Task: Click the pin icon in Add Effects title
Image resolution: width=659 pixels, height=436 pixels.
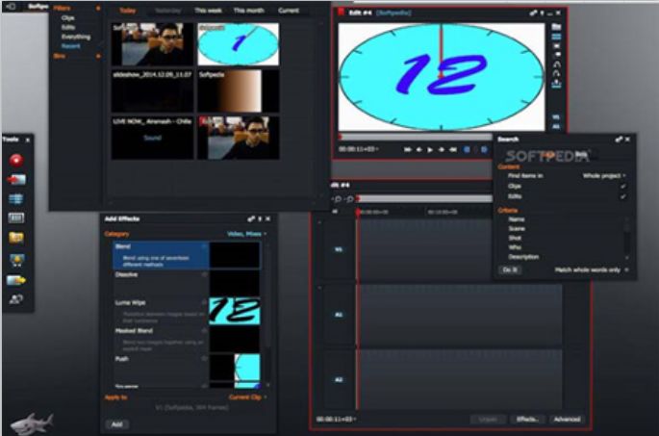Action: point(260,219)
